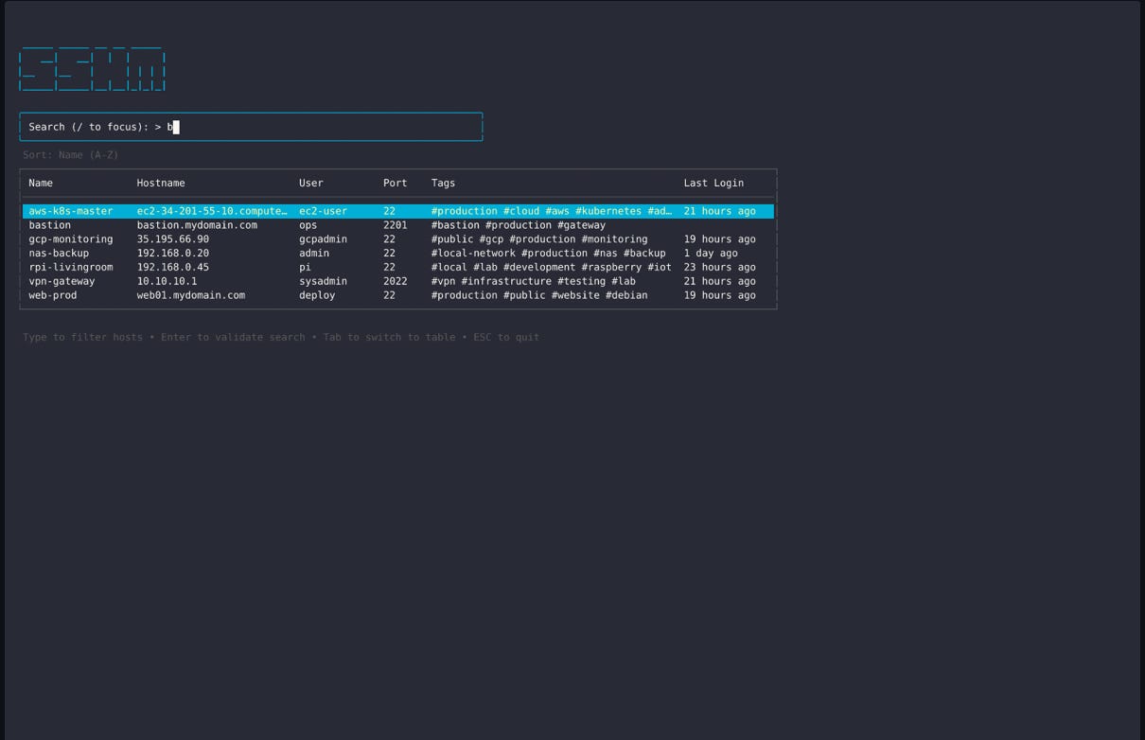
Task: Select the vpn-gateway host name
Action: [x=62, y=281]
